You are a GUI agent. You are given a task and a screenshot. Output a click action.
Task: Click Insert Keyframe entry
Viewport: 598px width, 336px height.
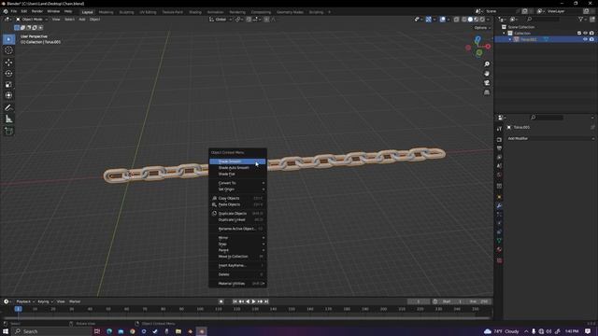tap(237, 265)
